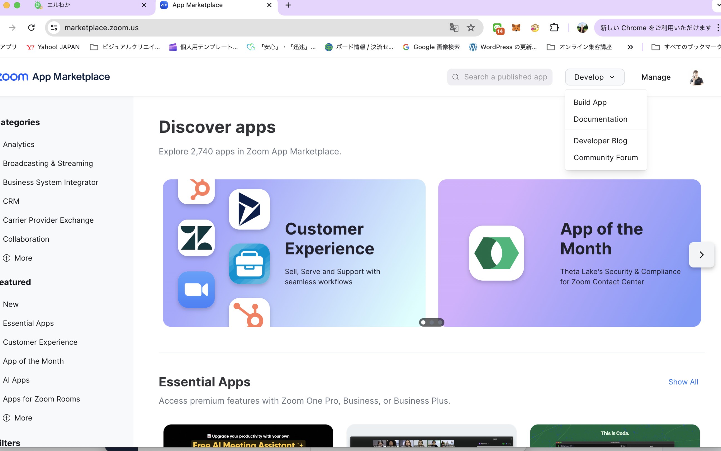Open the green extension with 14 badge

[498, 28]
